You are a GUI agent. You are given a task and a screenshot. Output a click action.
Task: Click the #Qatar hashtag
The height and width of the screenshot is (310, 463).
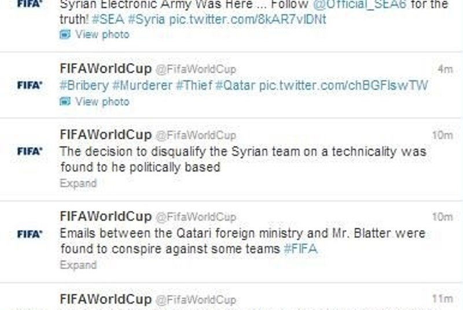[235, 86]
